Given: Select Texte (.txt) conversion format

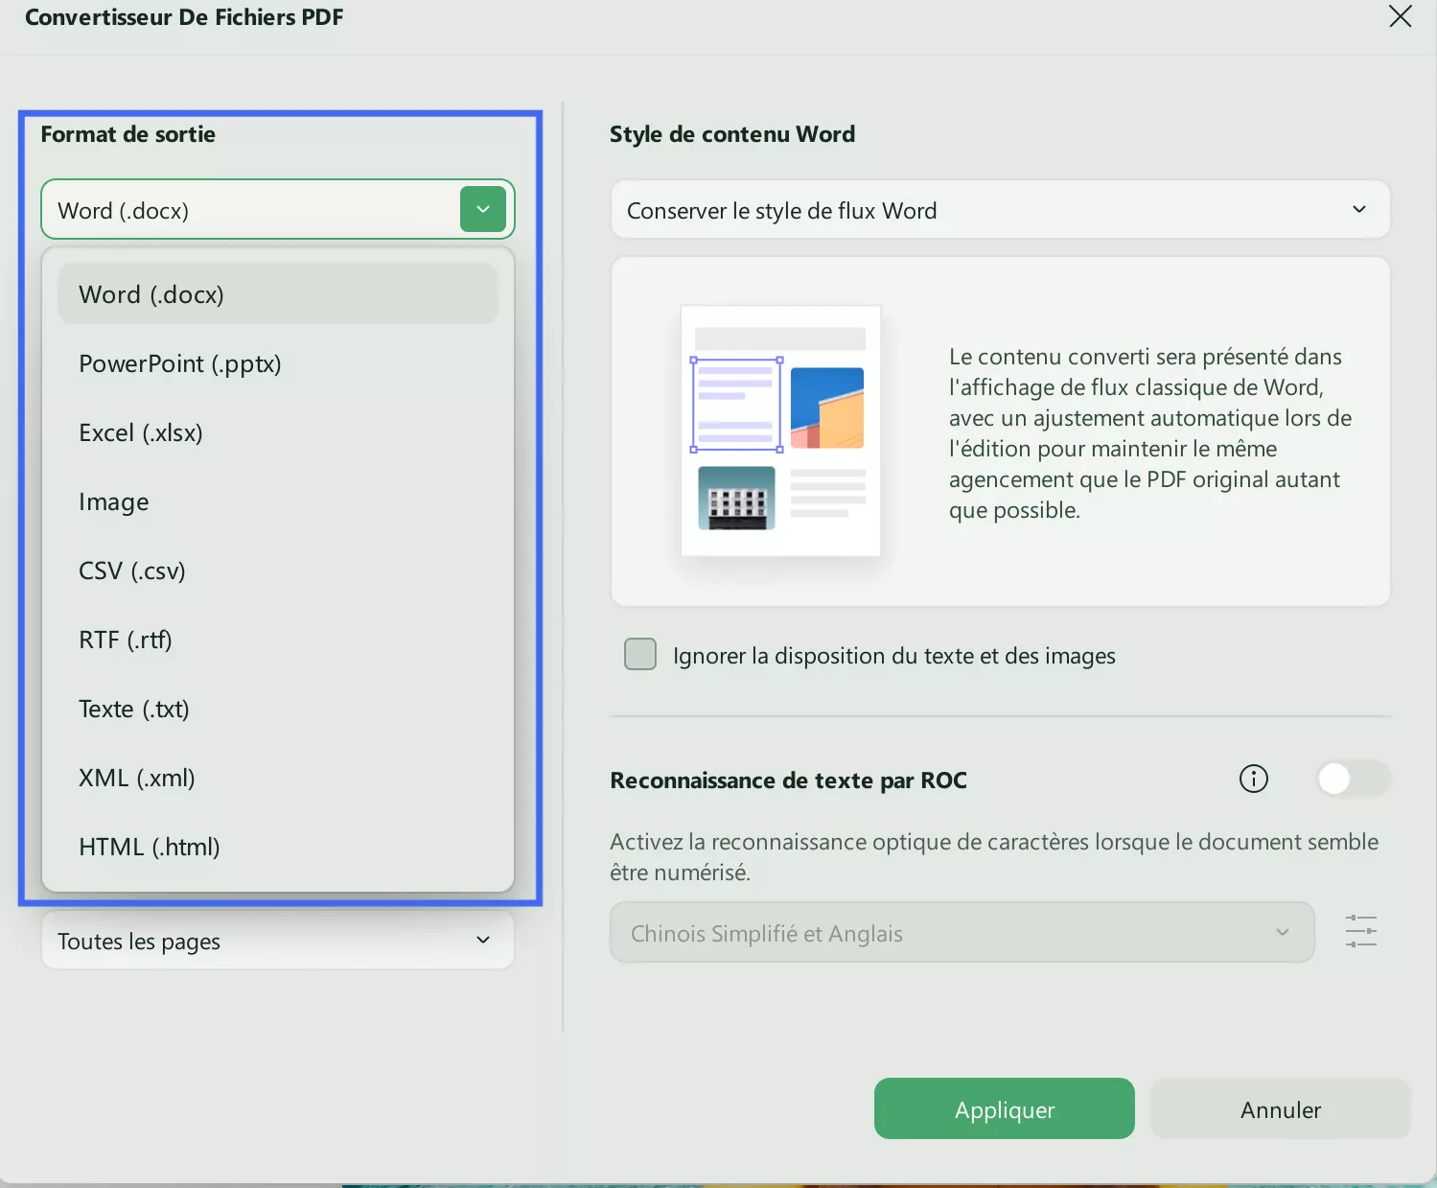Looking at the screenshot, I should point(134,709).
